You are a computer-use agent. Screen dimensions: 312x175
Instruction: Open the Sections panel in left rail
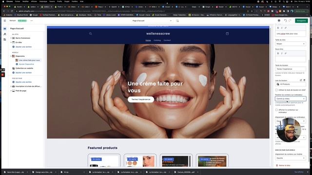click(5, 29)
